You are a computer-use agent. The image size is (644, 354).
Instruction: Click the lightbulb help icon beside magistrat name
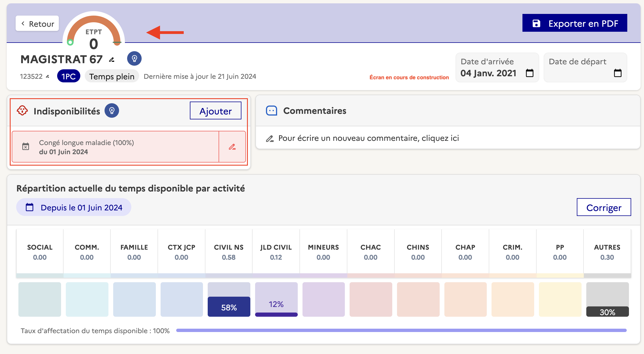[x=134, y=58]
